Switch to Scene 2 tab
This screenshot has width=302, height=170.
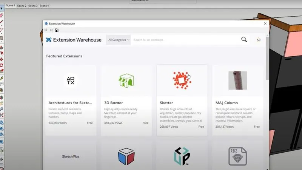(22, 6)
